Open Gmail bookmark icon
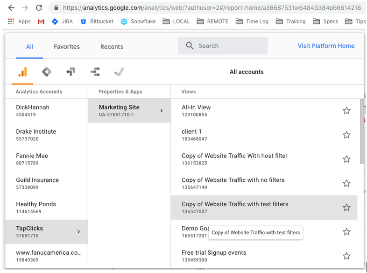This screenshot has height=273, width=367. click(x=41, y=22)
